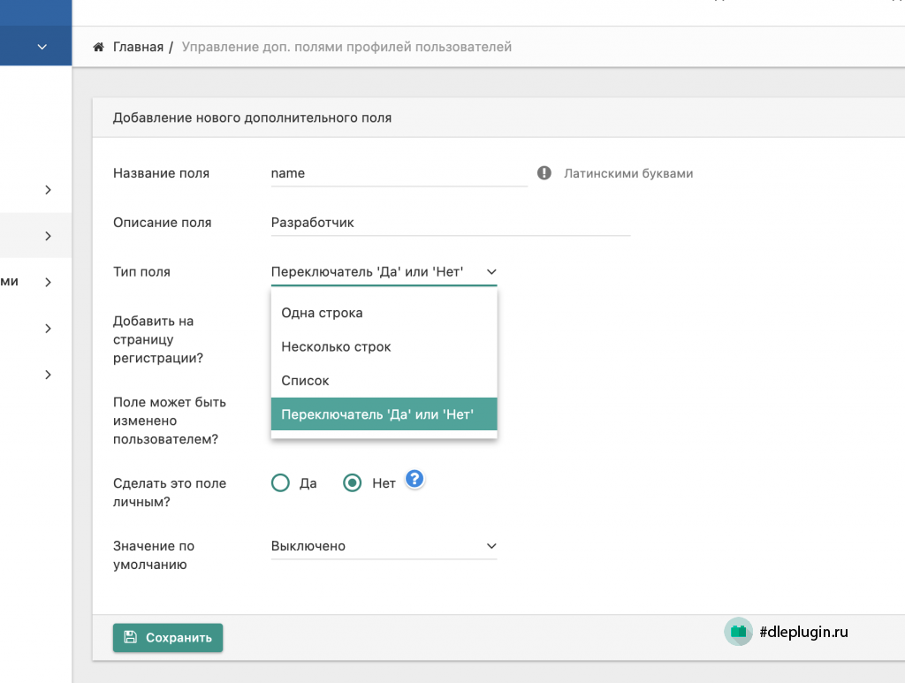Select Да for Сделать это поле личным
The image size is (905, 683).
point(280,482)
